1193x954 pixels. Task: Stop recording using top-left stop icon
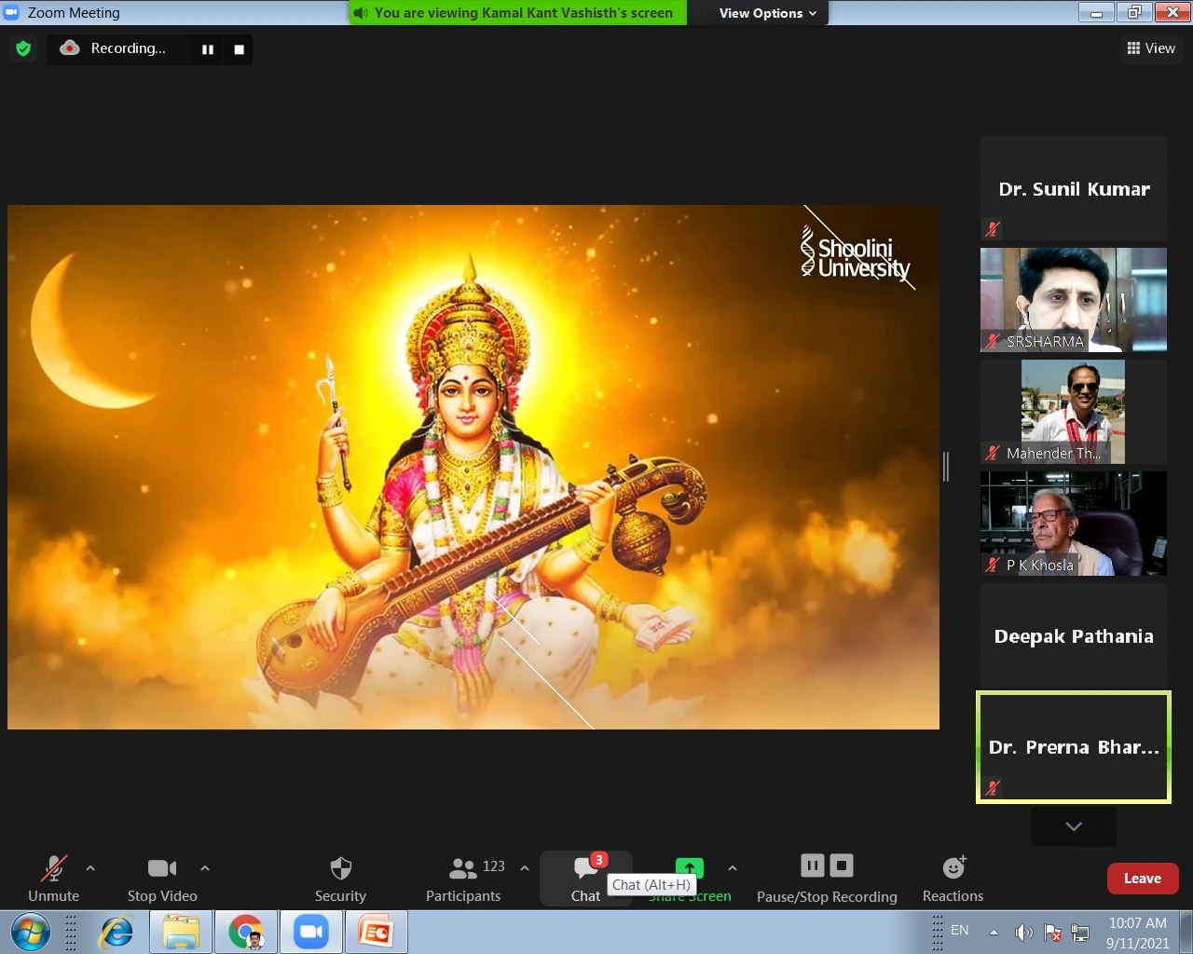click(x=239, y=49)
